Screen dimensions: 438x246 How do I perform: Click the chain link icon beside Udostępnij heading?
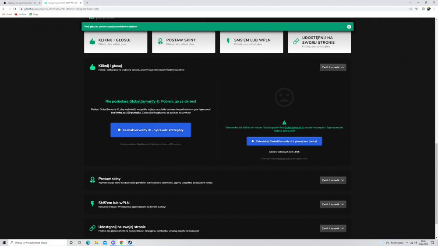[92, 228]
